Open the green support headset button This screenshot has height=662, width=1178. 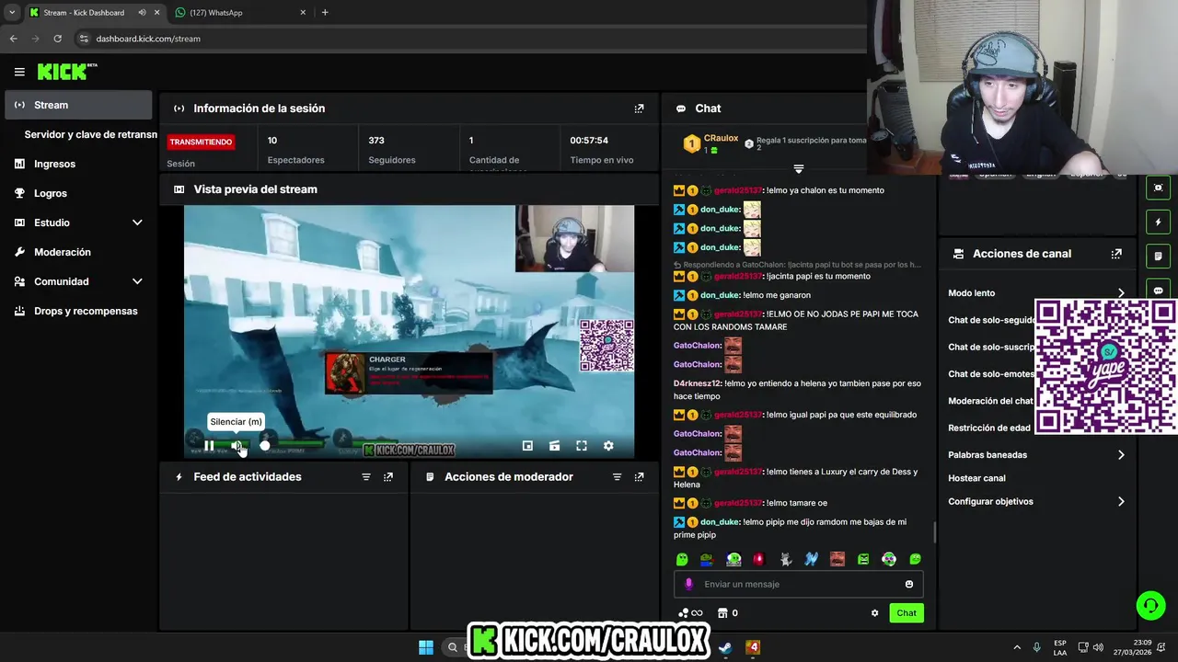[1150, 605]
